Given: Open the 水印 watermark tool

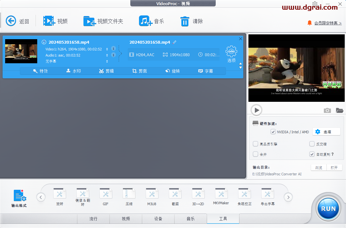Looking at the screenshot, I should 74,71.
